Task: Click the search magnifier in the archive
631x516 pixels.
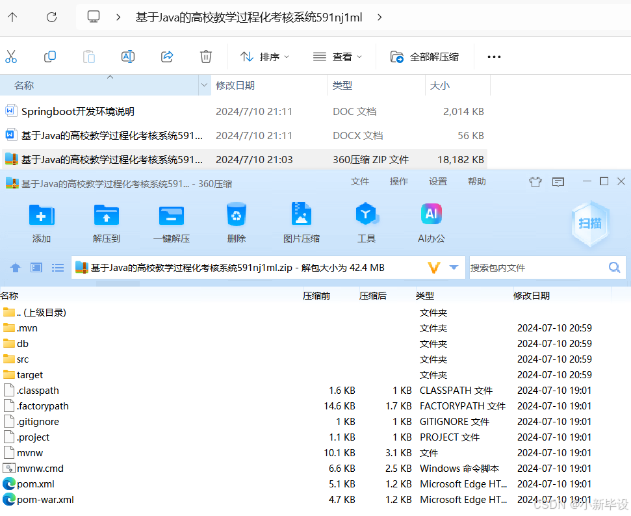Action: pyautogui.click(x=613, y=267)
